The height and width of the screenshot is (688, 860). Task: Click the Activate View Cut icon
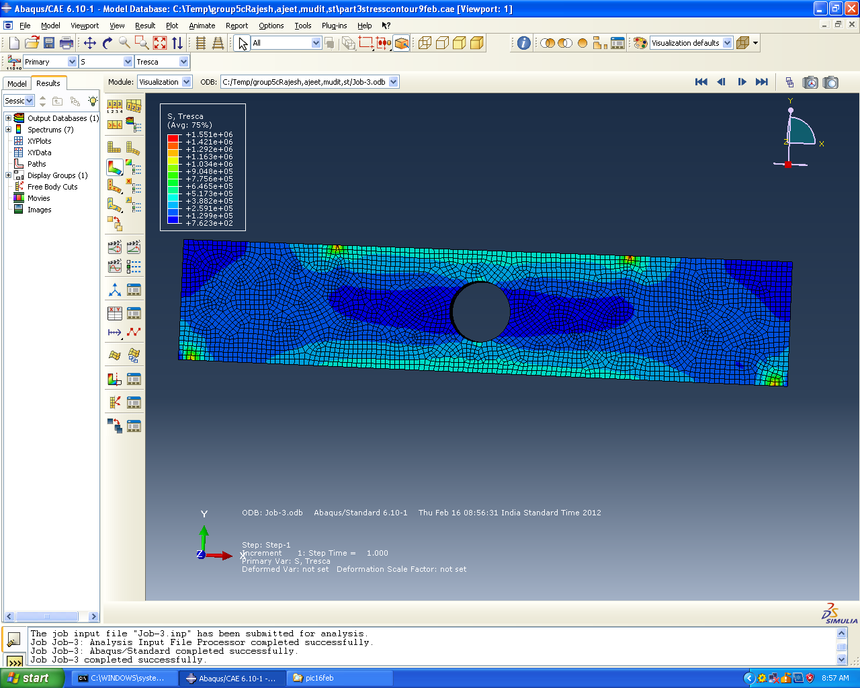pyautogui.click(x=115, y=379)
